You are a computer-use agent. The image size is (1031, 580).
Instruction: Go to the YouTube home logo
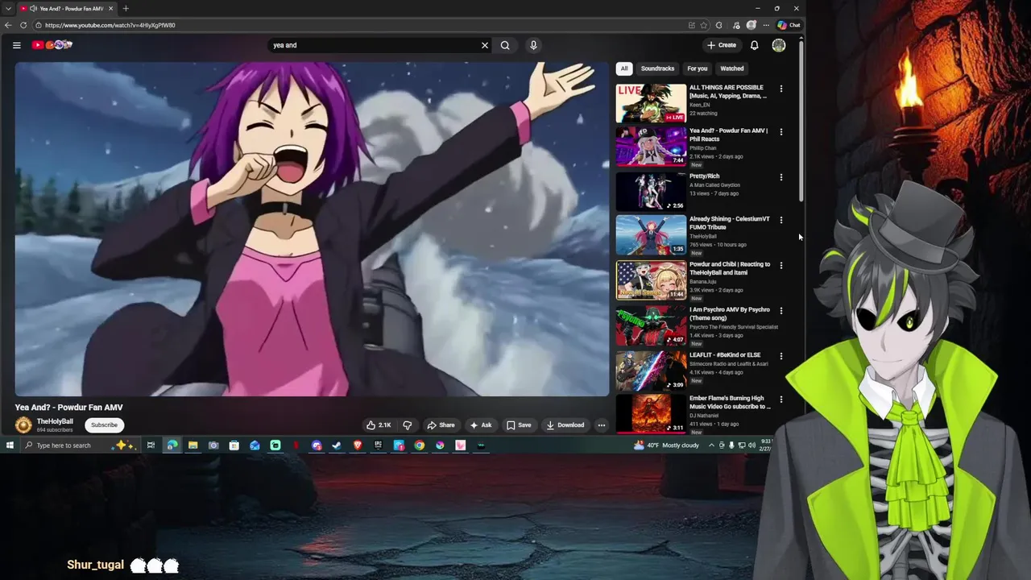(52, 45)
